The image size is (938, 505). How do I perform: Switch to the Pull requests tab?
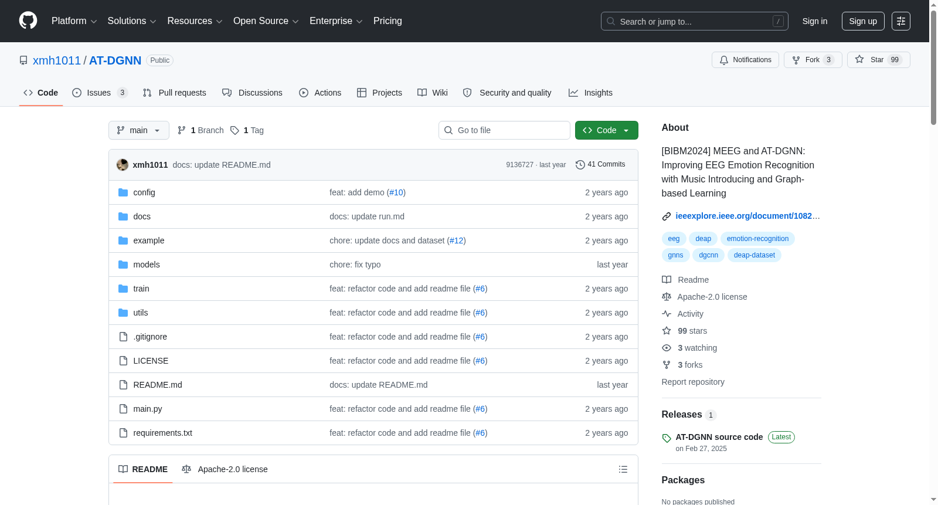tap(175, 93)
